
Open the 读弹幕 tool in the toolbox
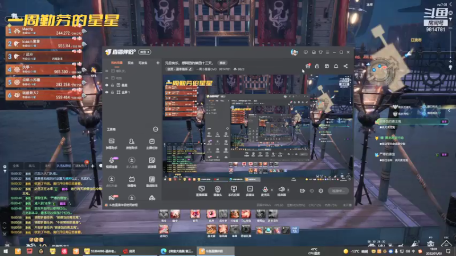[152, 163]
